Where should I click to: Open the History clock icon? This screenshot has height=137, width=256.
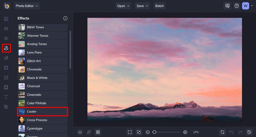coord(249,132)
